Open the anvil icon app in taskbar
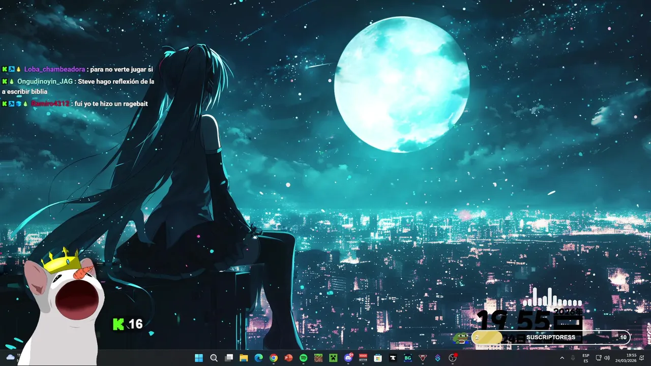Image resolution: width=651 pixels, height=366 pixels. 393,358
